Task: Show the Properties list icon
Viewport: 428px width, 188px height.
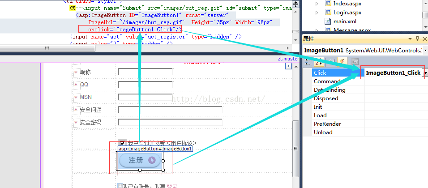Action: click(332, 62)
